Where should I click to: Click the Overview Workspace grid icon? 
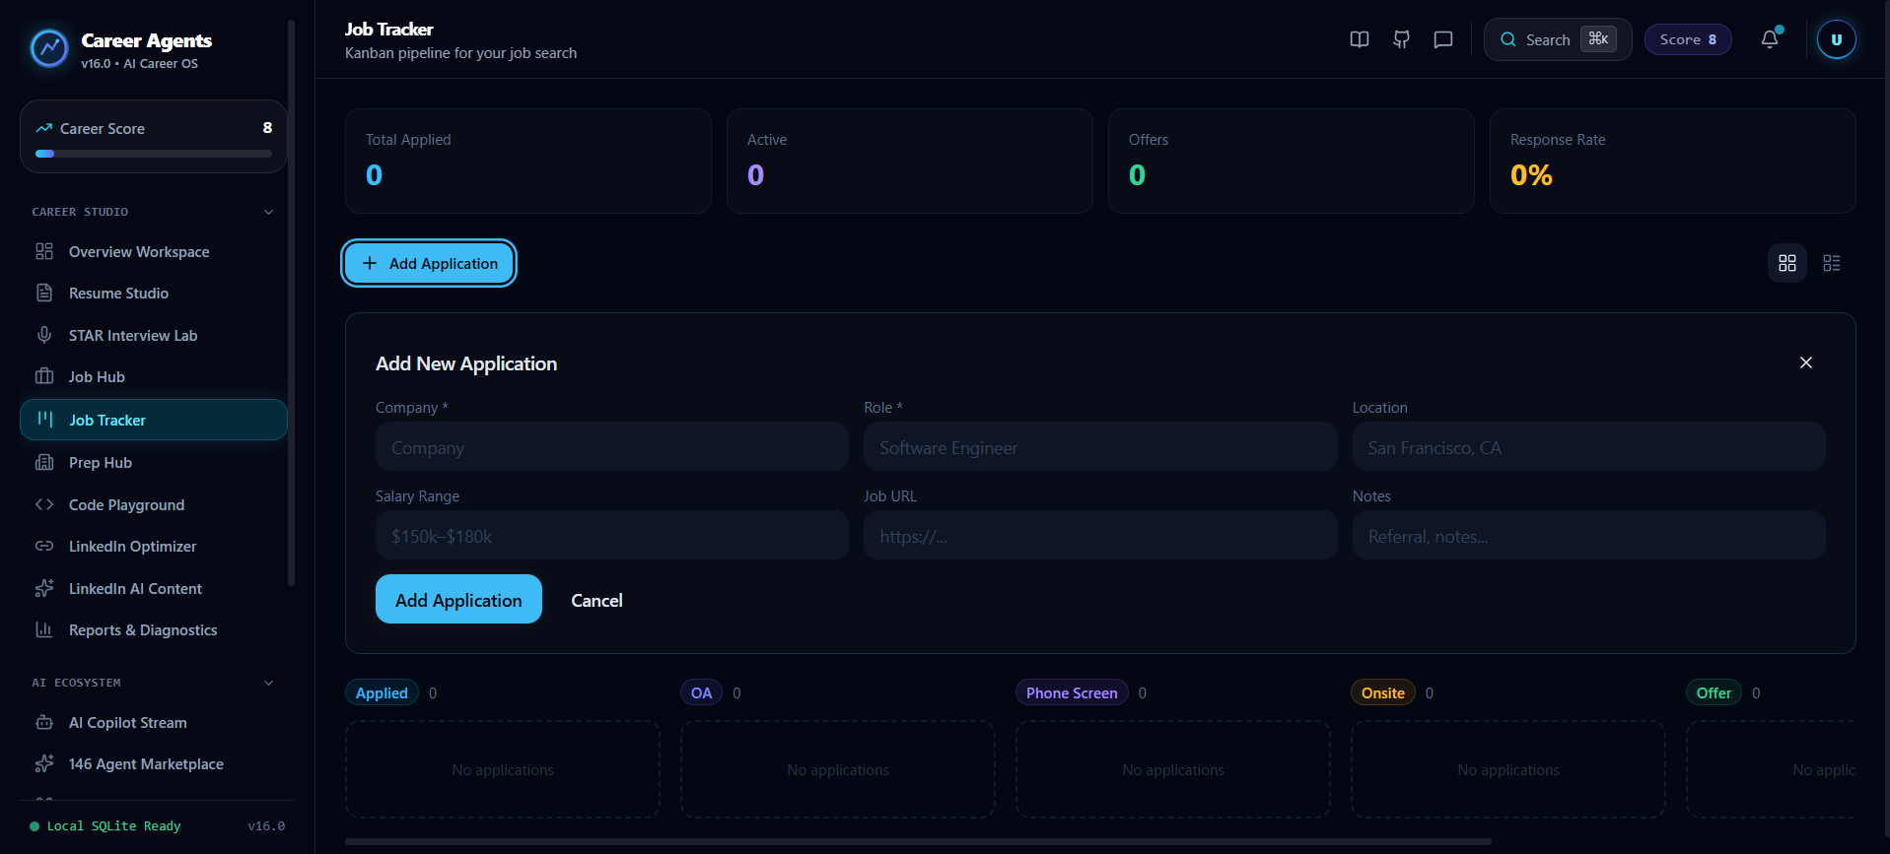44,251
